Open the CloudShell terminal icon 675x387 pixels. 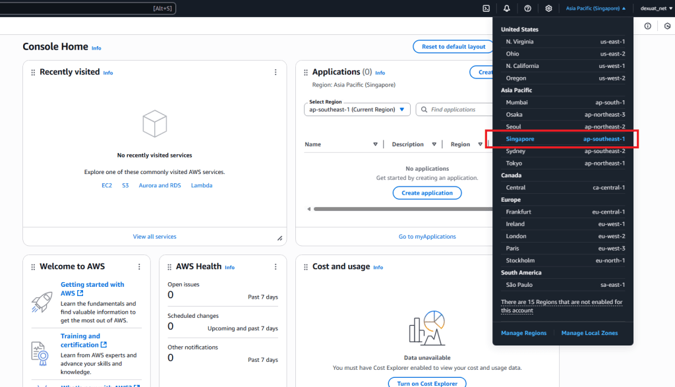pos(486,9)
